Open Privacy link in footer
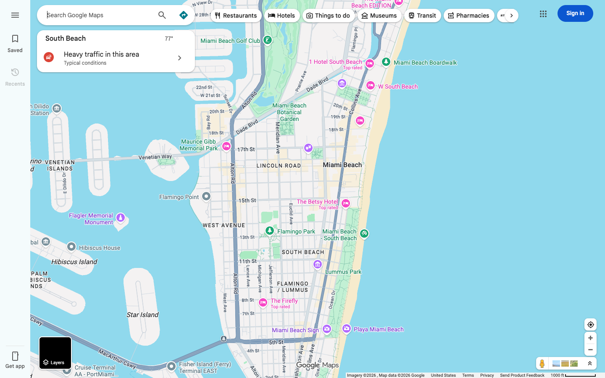 point(487,375)
